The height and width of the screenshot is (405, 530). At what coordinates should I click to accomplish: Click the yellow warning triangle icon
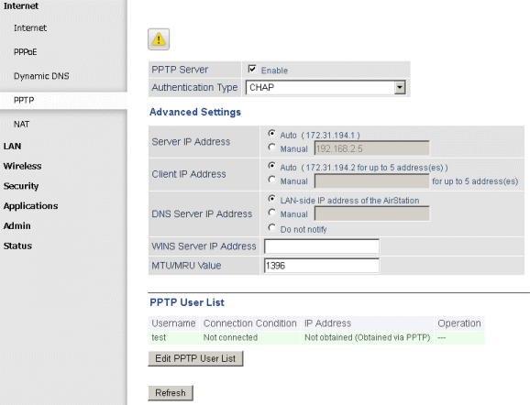point(159,39)
